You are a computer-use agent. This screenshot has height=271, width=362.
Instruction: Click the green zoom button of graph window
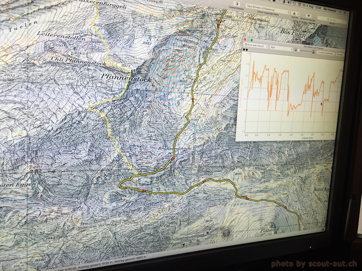[x=252, y=40]
